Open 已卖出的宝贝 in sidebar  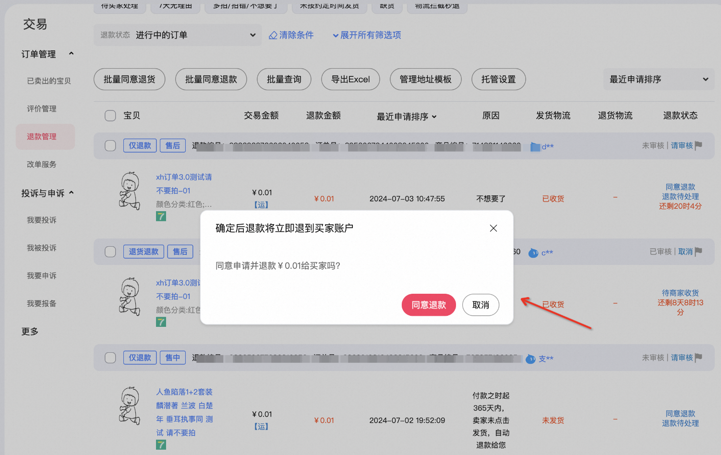point(49,81)
